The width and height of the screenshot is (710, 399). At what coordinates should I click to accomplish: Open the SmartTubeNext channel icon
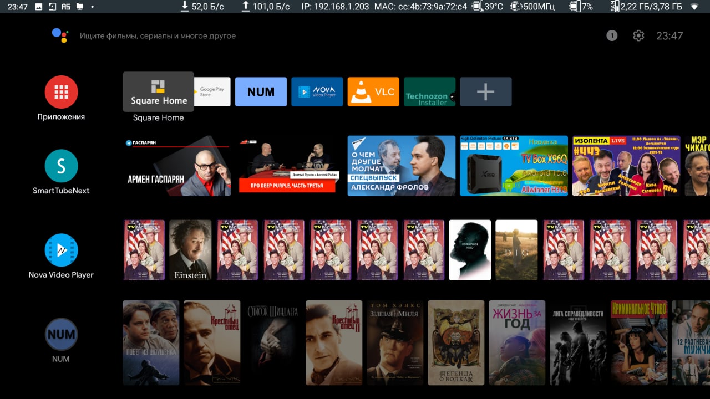pos(61,166)
